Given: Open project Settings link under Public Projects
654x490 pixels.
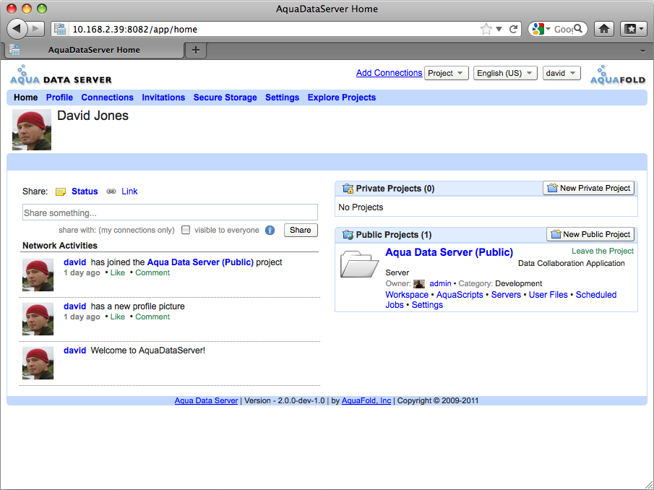Looking at the screenshot, I should [x=427, y=305].
